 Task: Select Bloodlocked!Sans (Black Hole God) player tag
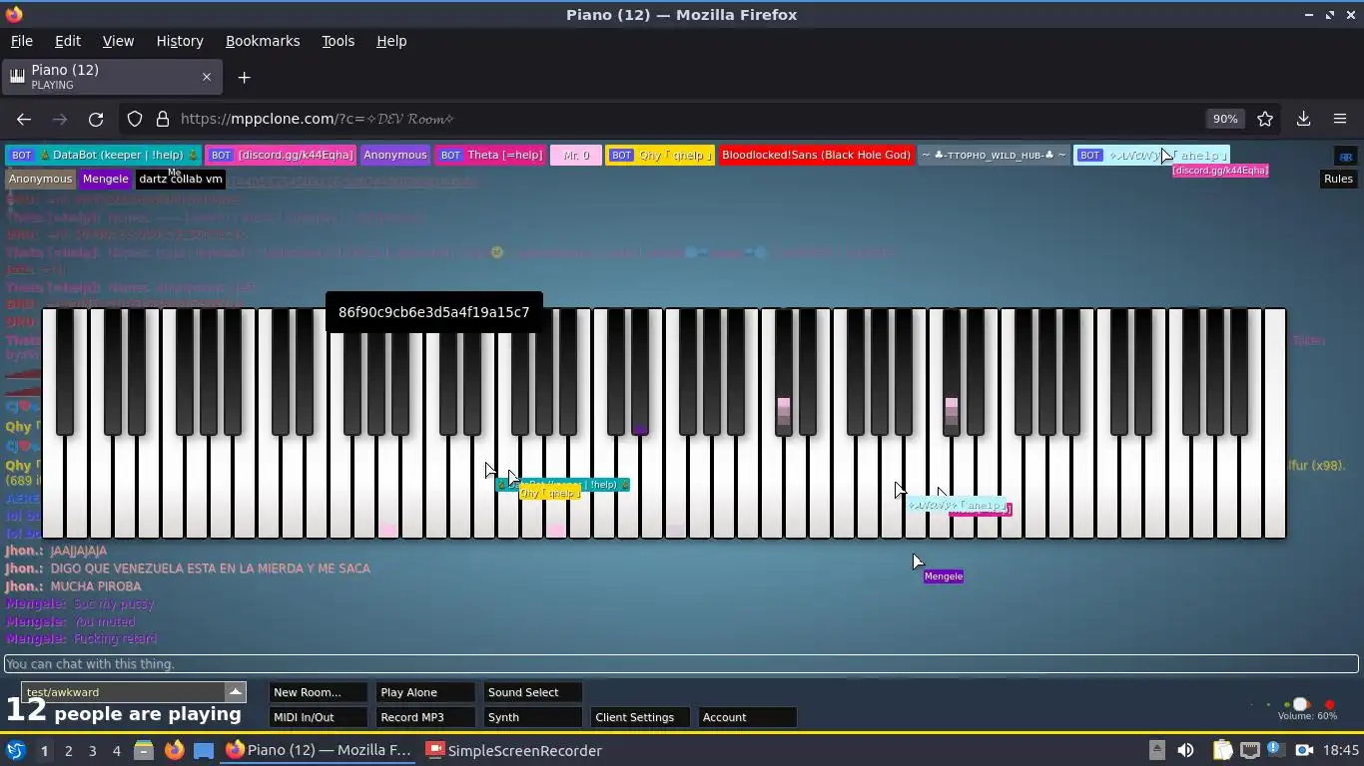816,155
